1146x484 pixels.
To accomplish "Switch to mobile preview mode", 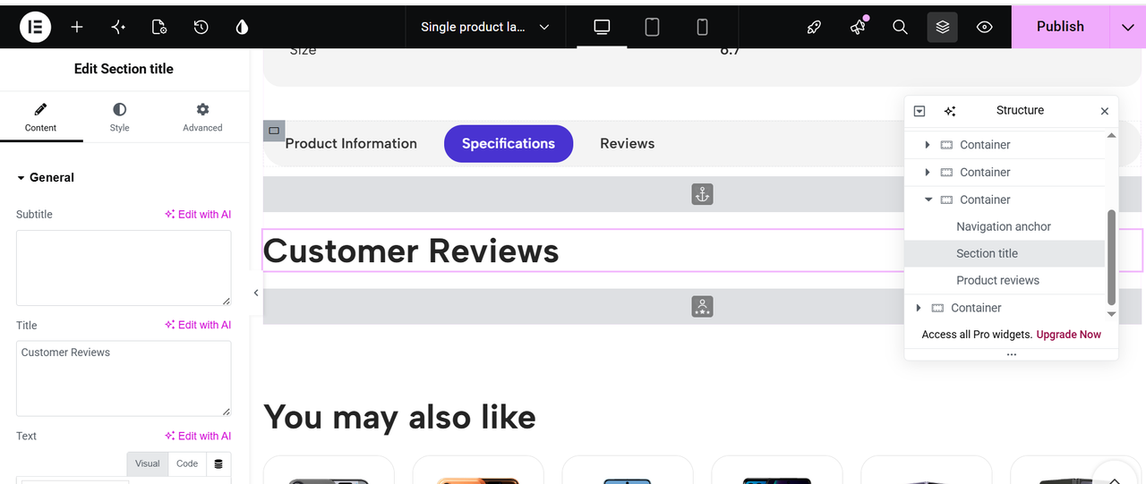I will pos(702,27).
